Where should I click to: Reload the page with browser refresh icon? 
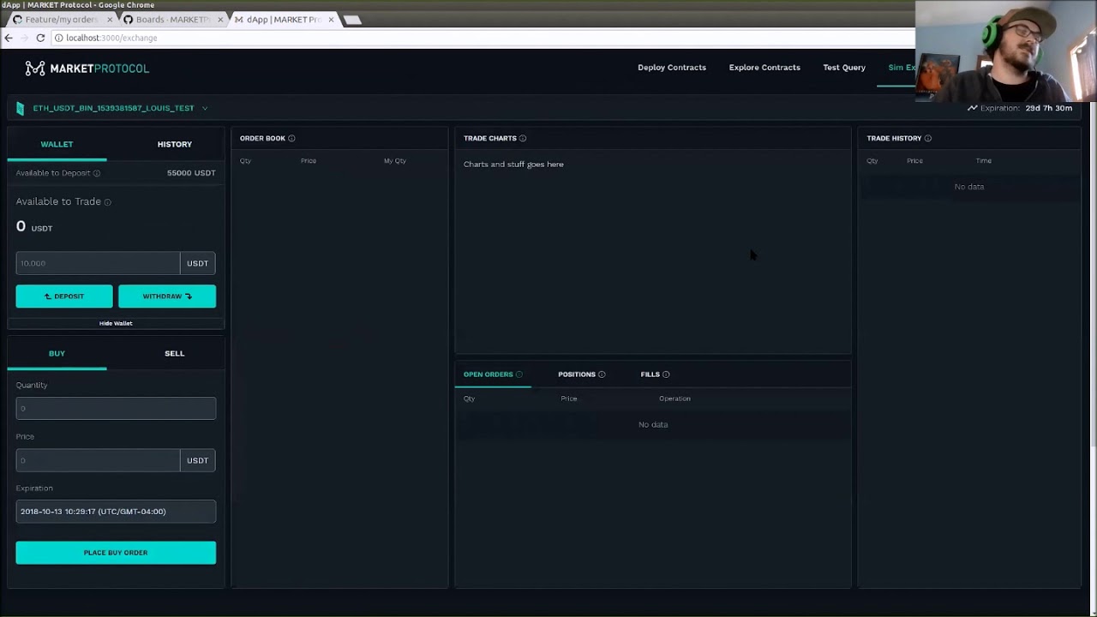(40, 38)
